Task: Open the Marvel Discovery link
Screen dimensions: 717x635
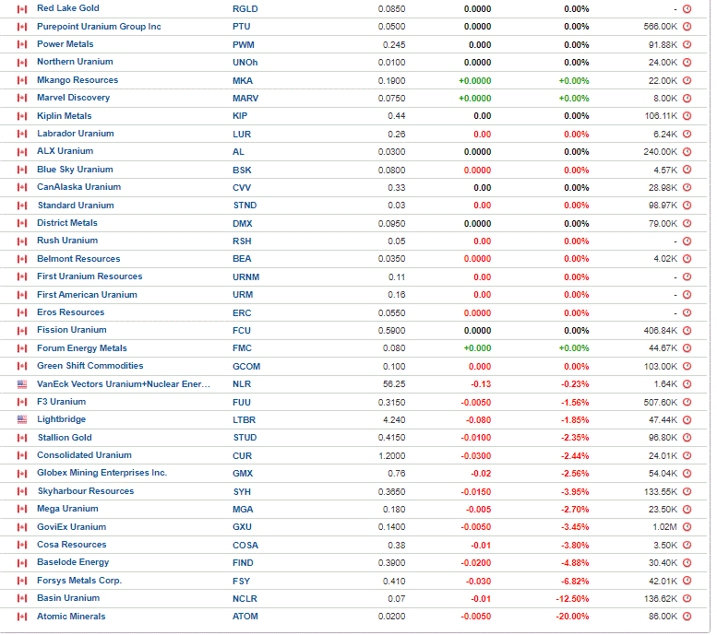Action: 73,98
